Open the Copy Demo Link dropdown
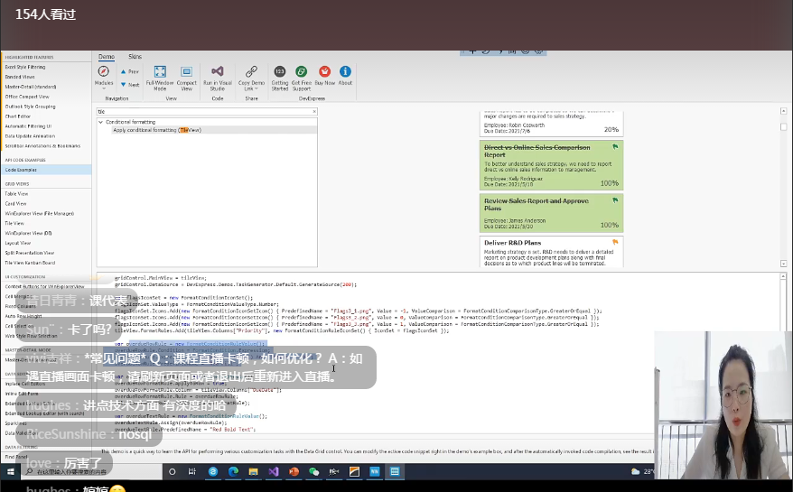Screen dimensions: 793x492 (251, 79)
